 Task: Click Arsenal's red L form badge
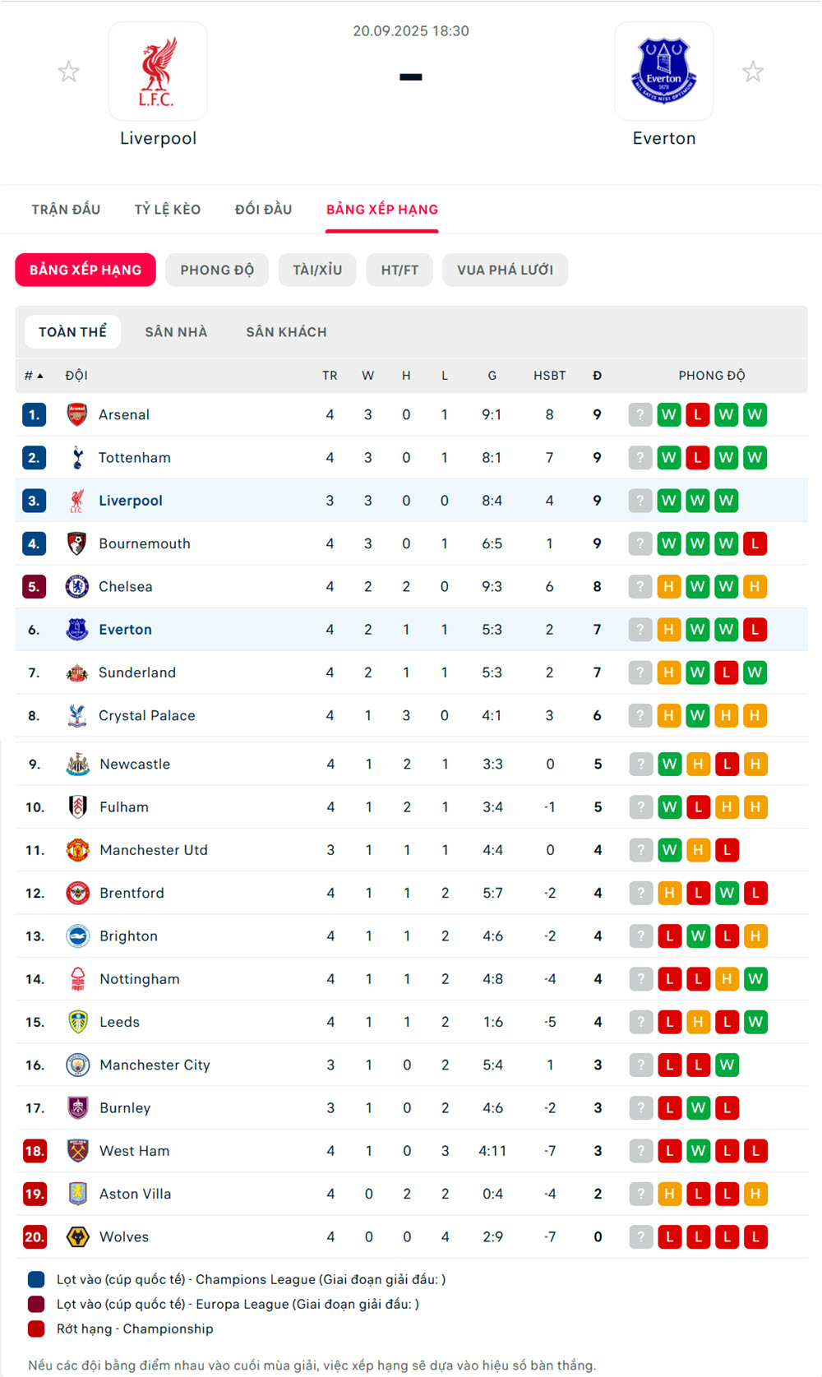point(698,414)
